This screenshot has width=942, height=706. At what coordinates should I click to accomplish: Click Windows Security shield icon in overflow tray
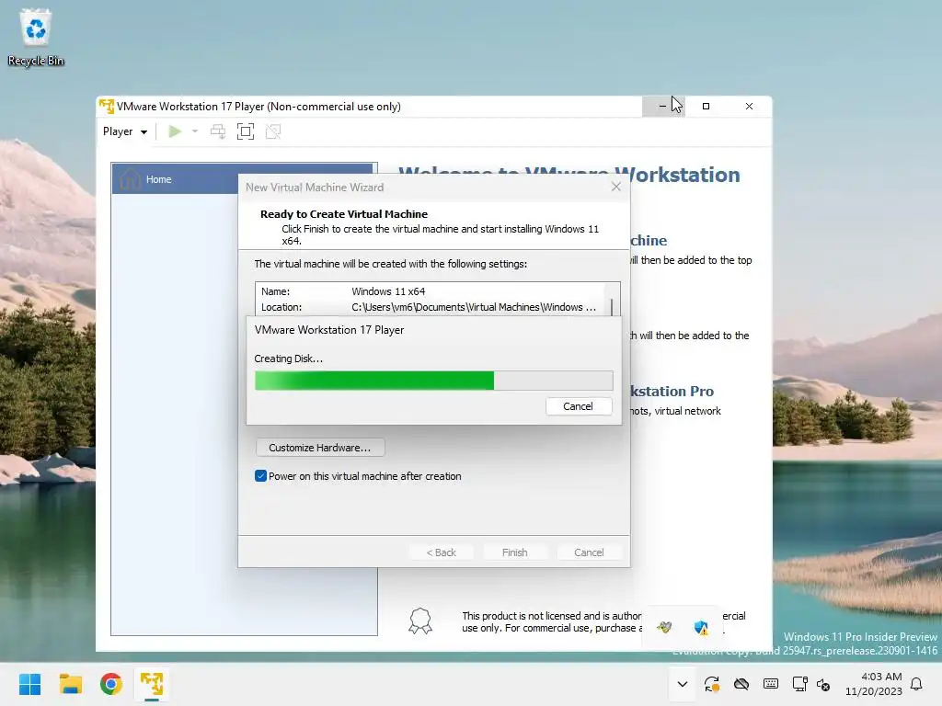700,628
